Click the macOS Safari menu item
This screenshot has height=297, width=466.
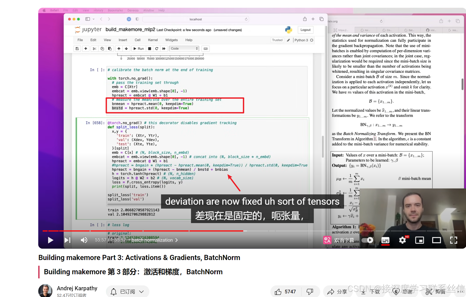[x=54, y=10]
